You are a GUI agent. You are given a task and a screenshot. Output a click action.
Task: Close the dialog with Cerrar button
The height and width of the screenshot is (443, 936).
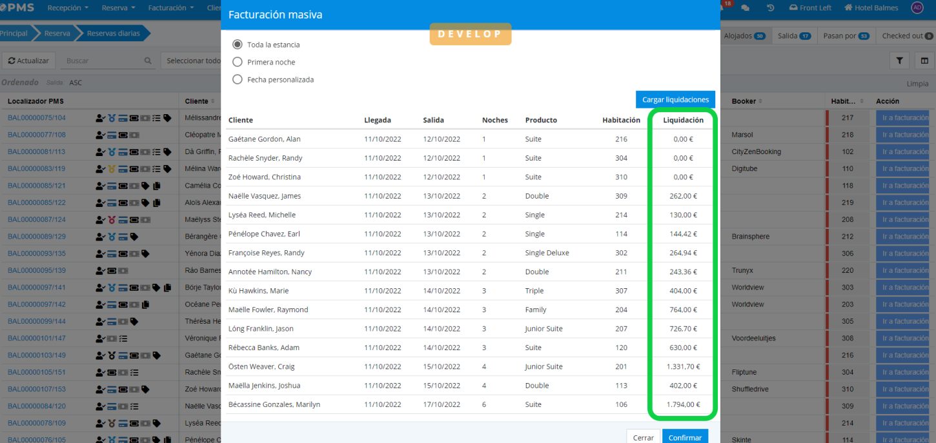(x=643, y=437)
